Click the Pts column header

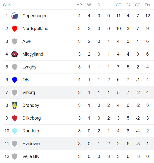[x=147, y=5]
